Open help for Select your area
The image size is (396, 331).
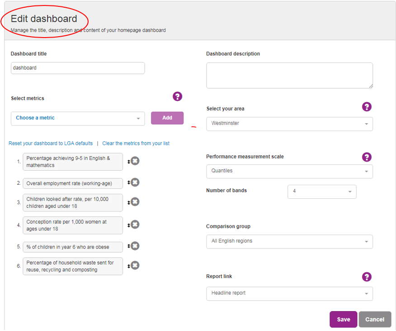click(367, 107)
